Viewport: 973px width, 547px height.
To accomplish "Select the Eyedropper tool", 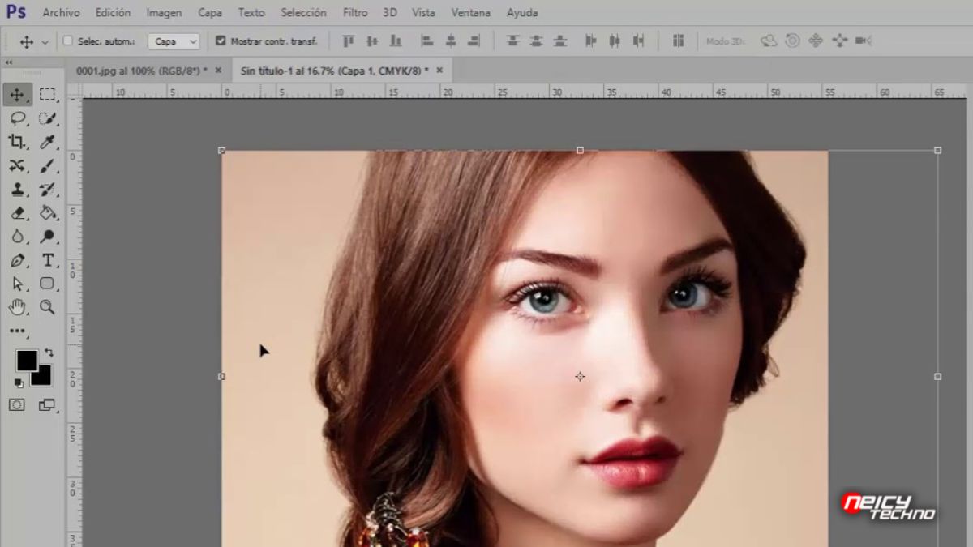I will point(48,143).
